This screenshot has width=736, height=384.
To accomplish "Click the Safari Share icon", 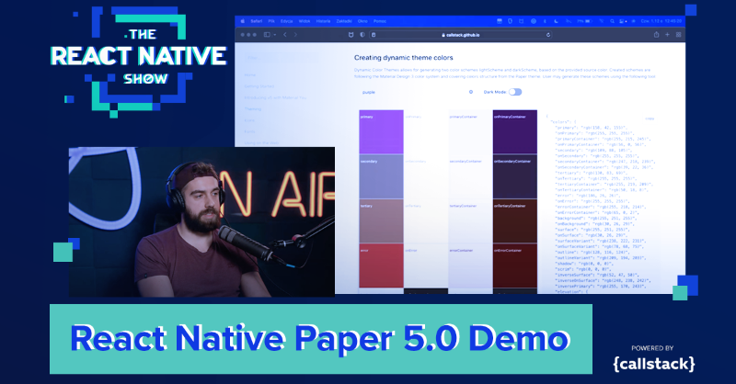I will pyautogui.click(x=656, y=35).
